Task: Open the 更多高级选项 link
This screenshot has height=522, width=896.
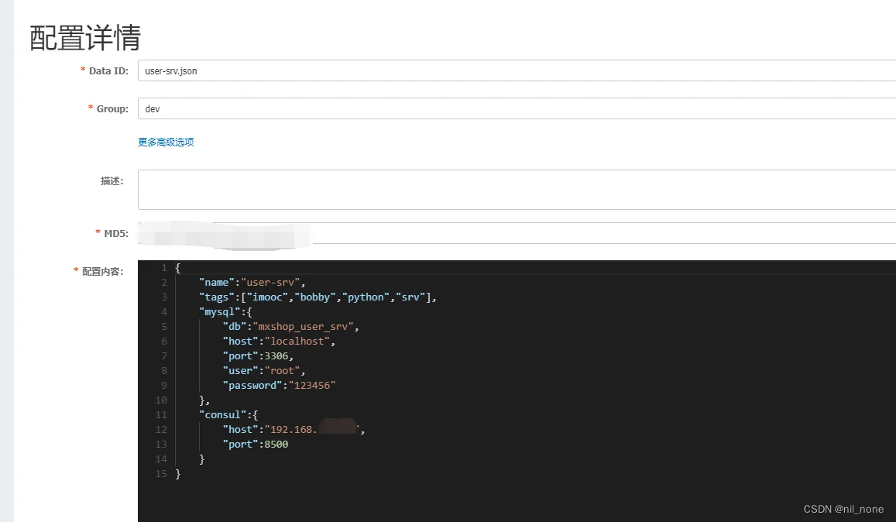Action: pyautogui.click(x=166, y=142)
